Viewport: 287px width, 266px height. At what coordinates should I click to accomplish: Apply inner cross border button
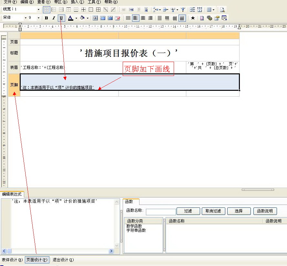(84, 9)
